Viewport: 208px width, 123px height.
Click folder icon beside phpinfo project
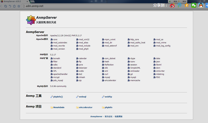click(x=103, y=108)
